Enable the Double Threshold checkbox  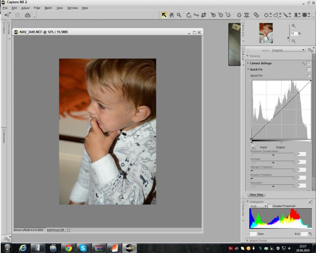coord(270,206)
